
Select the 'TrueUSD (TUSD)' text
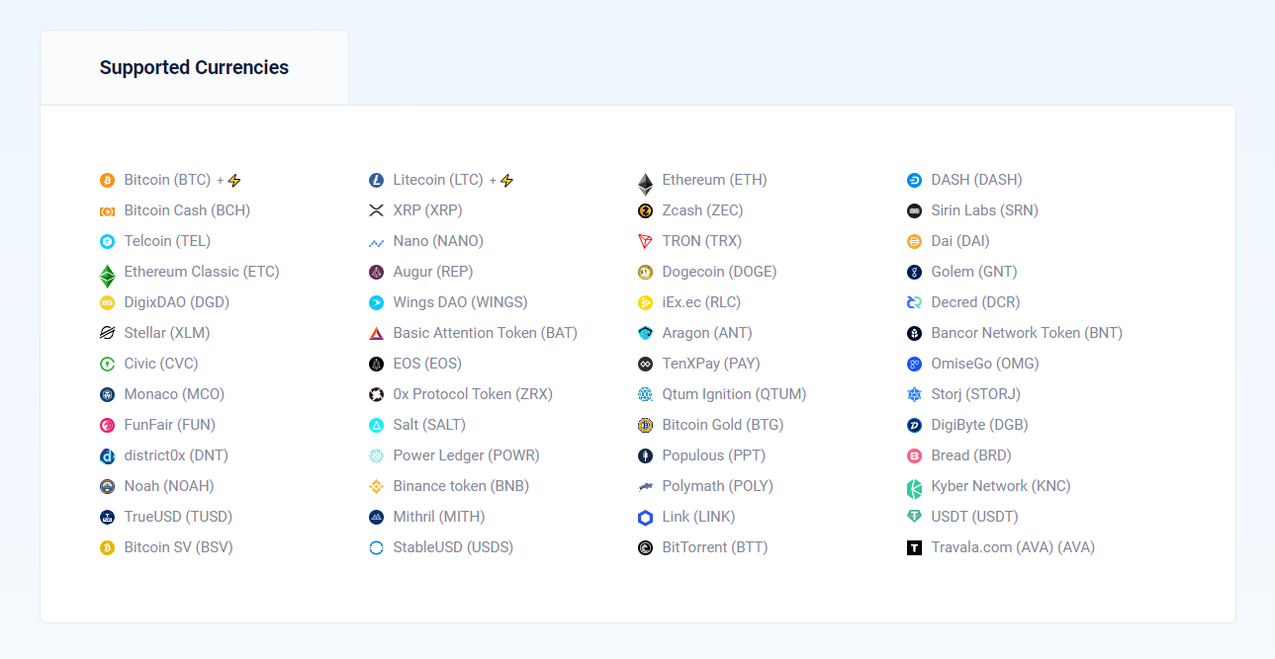[x=178, y=517]
